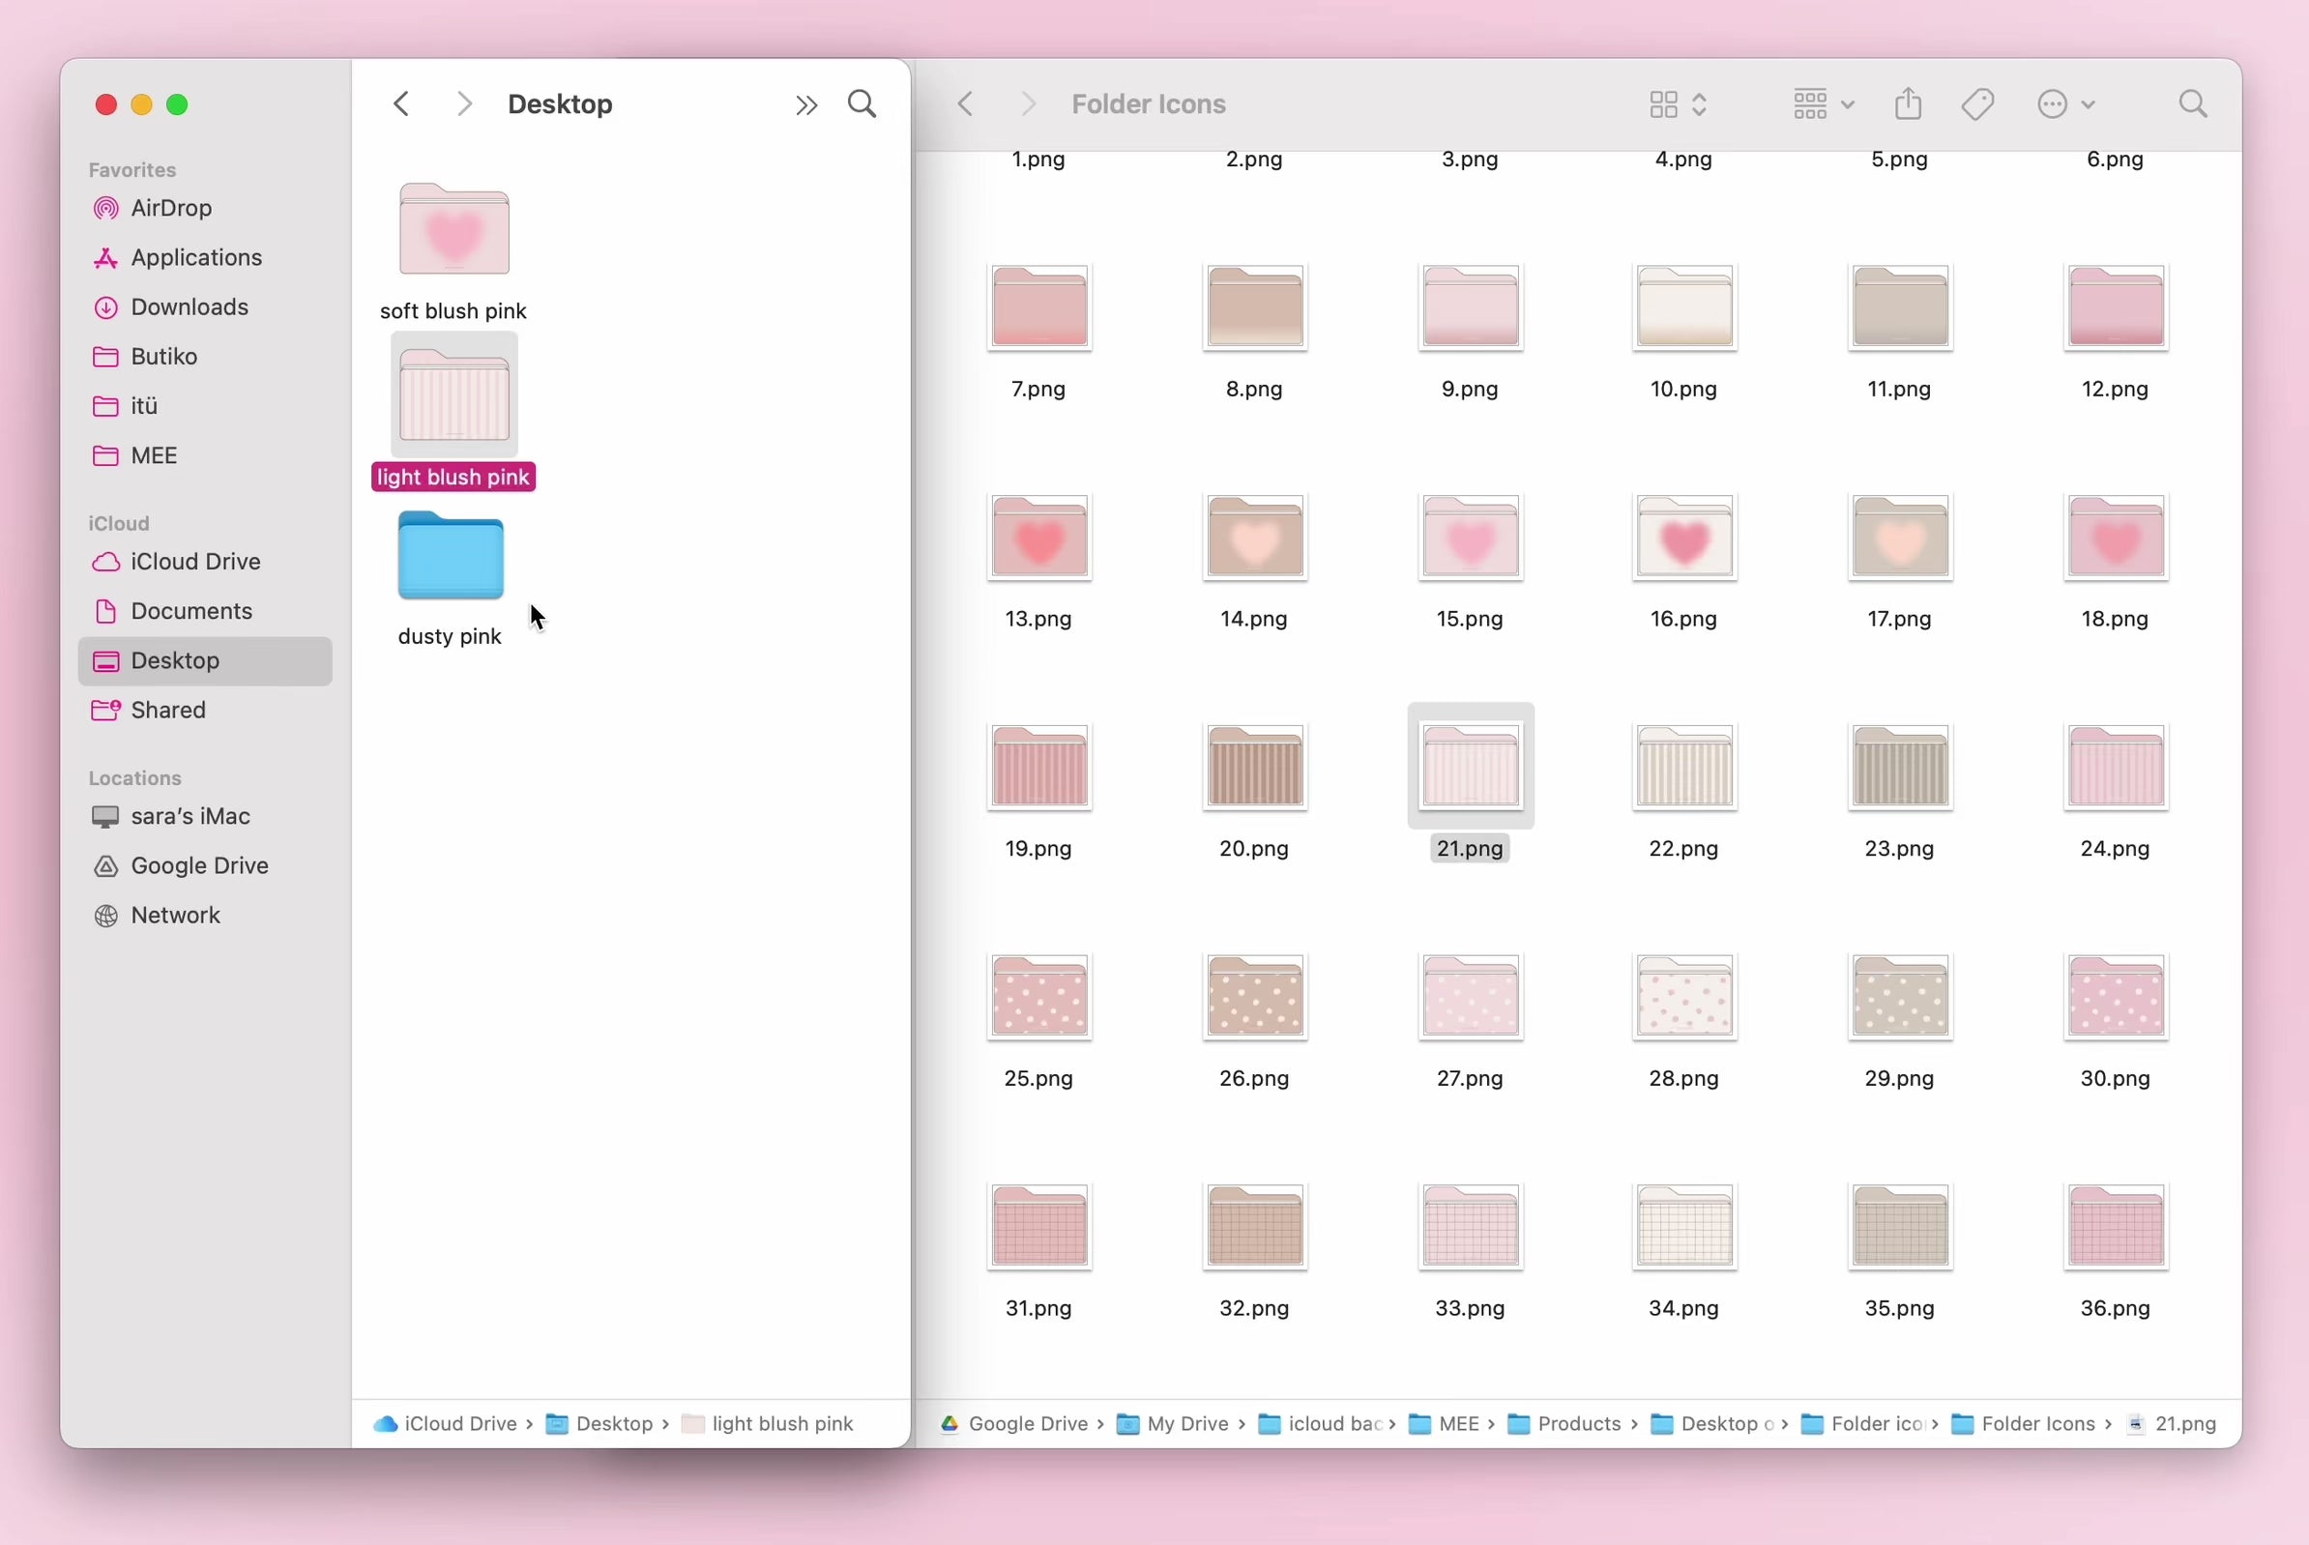
Task: Select the soft blush pink folder
Action: (x=453, y=231)
